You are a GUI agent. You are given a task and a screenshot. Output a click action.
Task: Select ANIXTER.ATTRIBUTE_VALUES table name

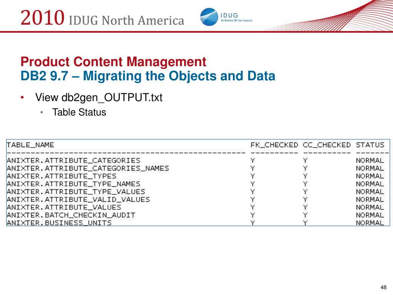click(x=64, y=207)
